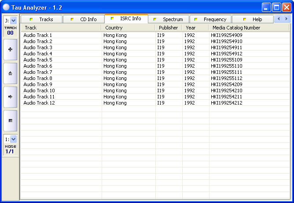Sort by the Year column header
This screenshot has width=294, height=203.
click(195, 28)
